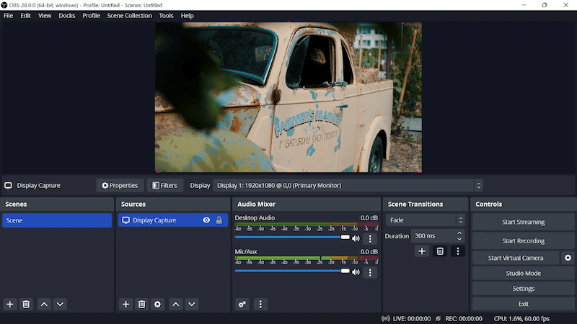Move the source down with arrow icon
Viewport: 577px width, 324px height.
click(192, 305)
